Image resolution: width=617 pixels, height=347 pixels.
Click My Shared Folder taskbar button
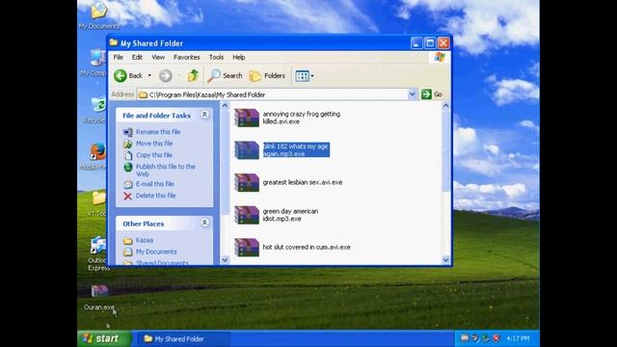183,338
